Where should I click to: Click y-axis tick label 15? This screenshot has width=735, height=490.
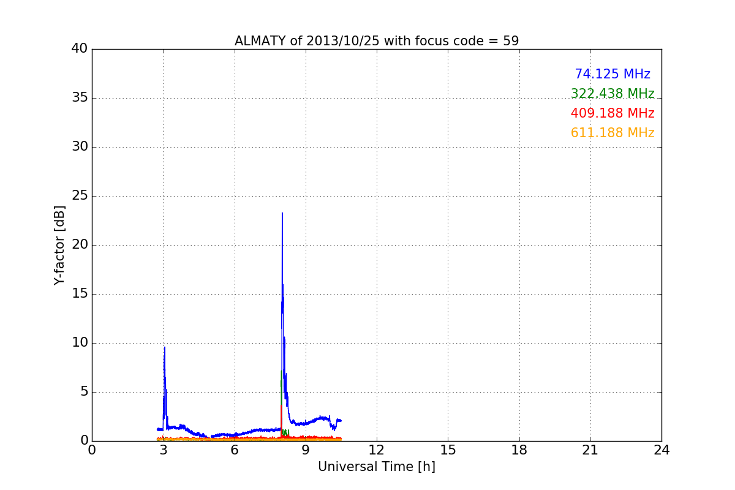coord(79,294)
